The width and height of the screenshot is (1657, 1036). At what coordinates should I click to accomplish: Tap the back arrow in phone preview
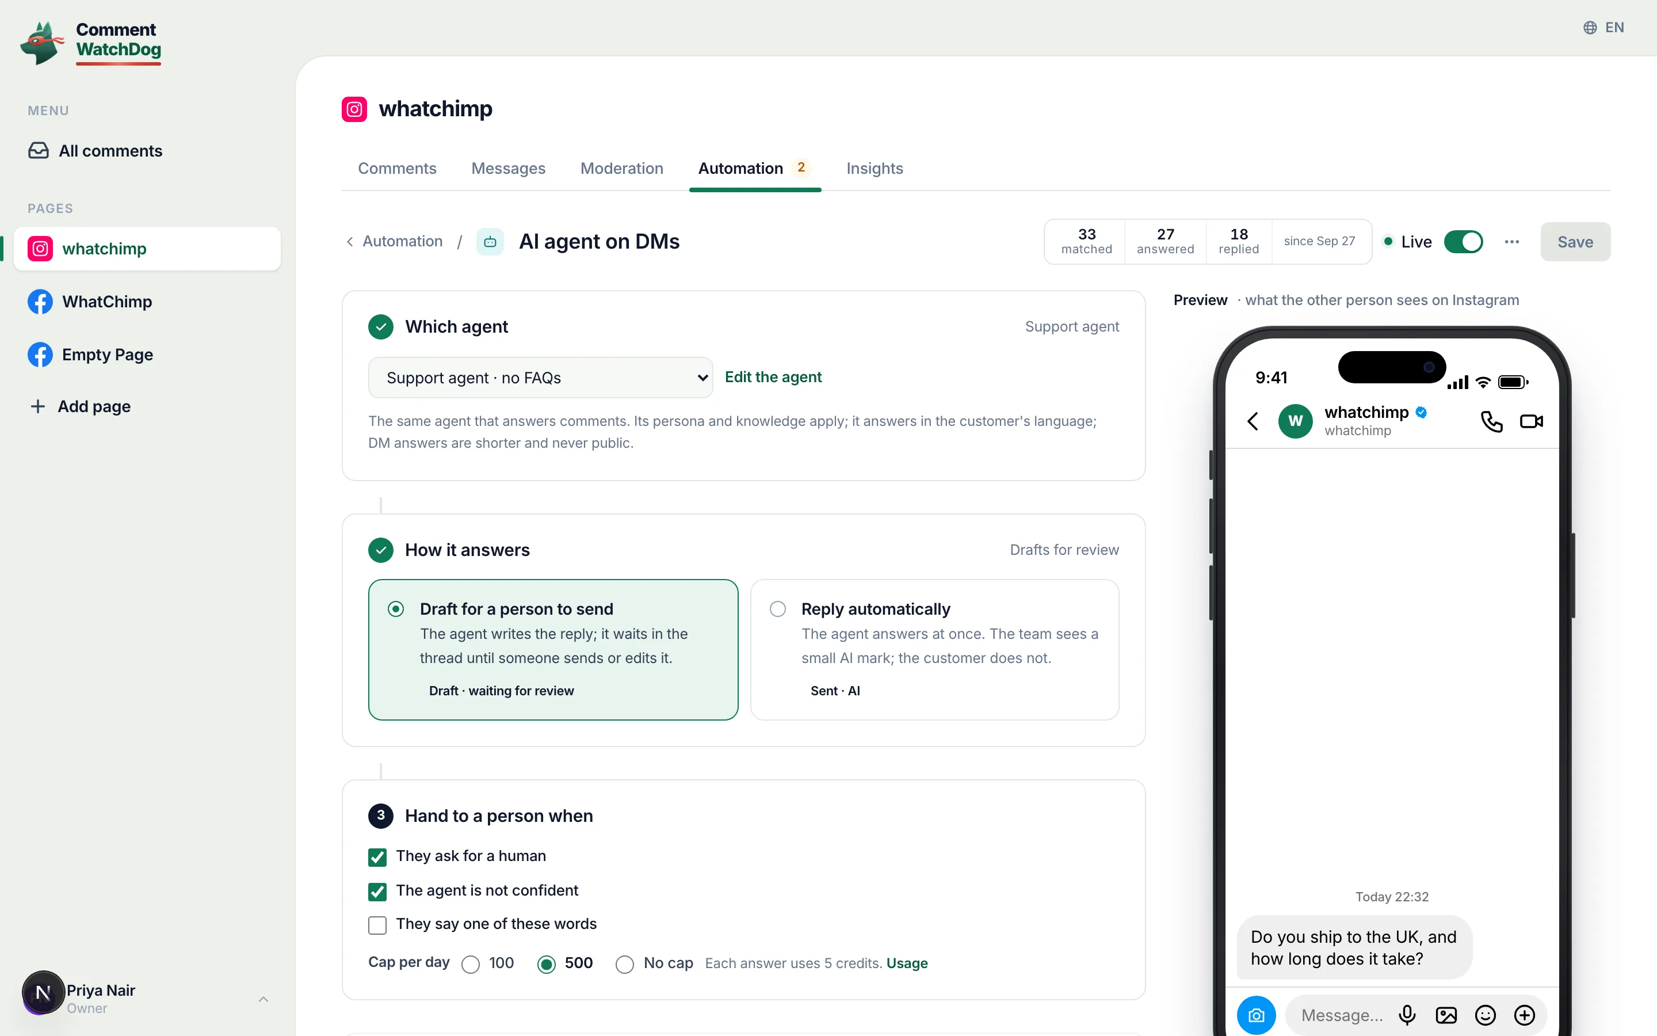coord(1253,421)
